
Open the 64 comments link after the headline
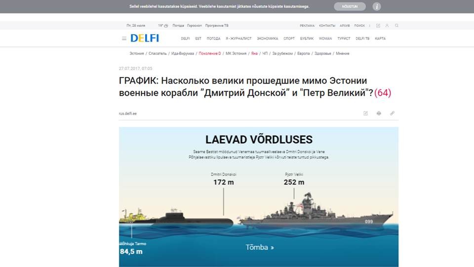coord(383,92)
